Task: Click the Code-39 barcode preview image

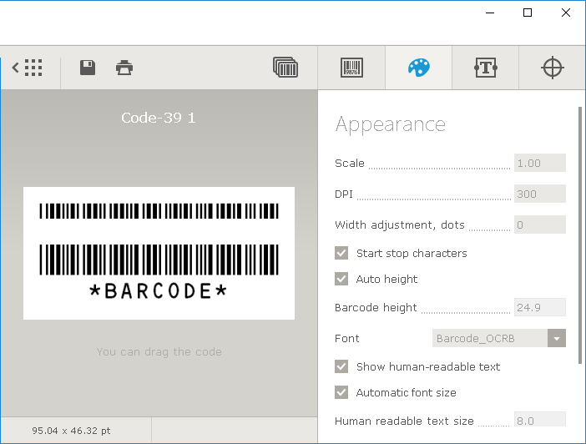Action: point(159,253)
